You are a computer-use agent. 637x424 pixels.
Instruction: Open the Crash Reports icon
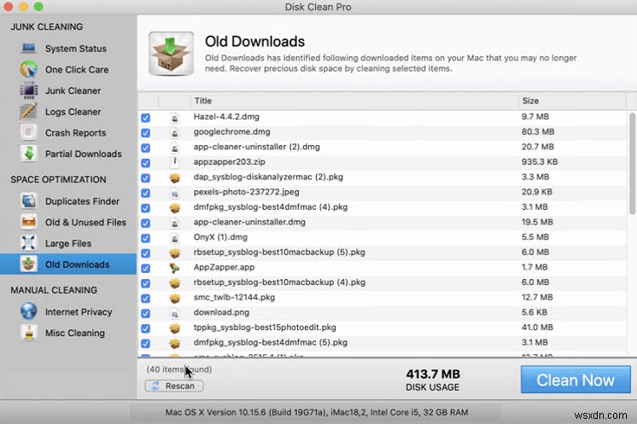click(29, 133)
